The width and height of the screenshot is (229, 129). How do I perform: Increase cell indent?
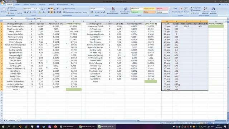(60, 12)
